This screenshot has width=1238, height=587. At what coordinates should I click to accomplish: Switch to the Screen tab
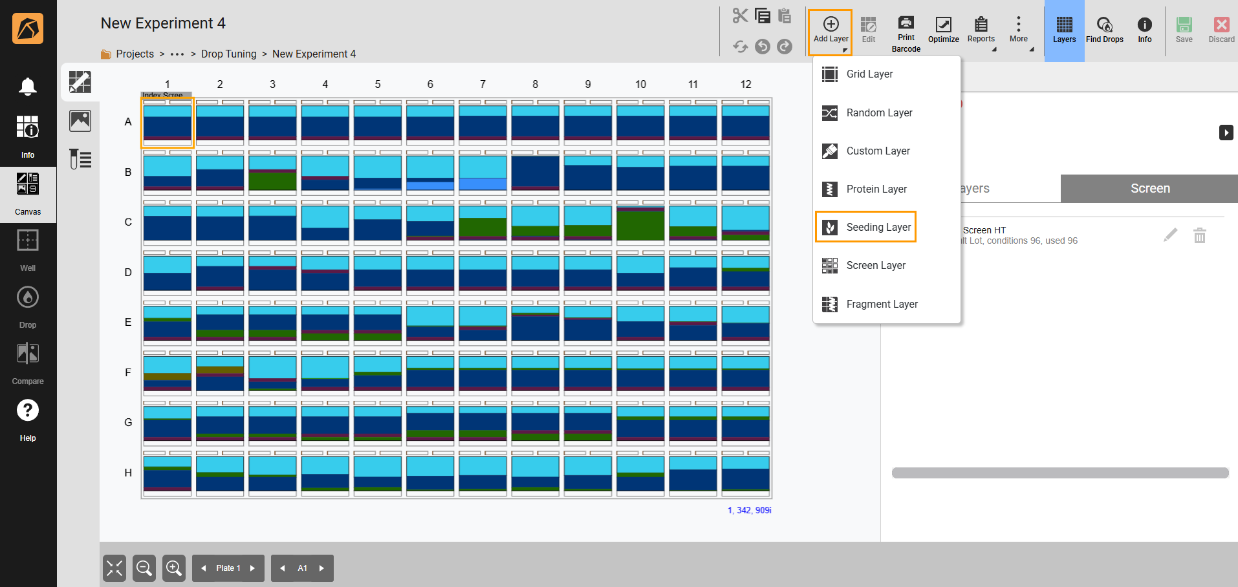coord(1149,189)
